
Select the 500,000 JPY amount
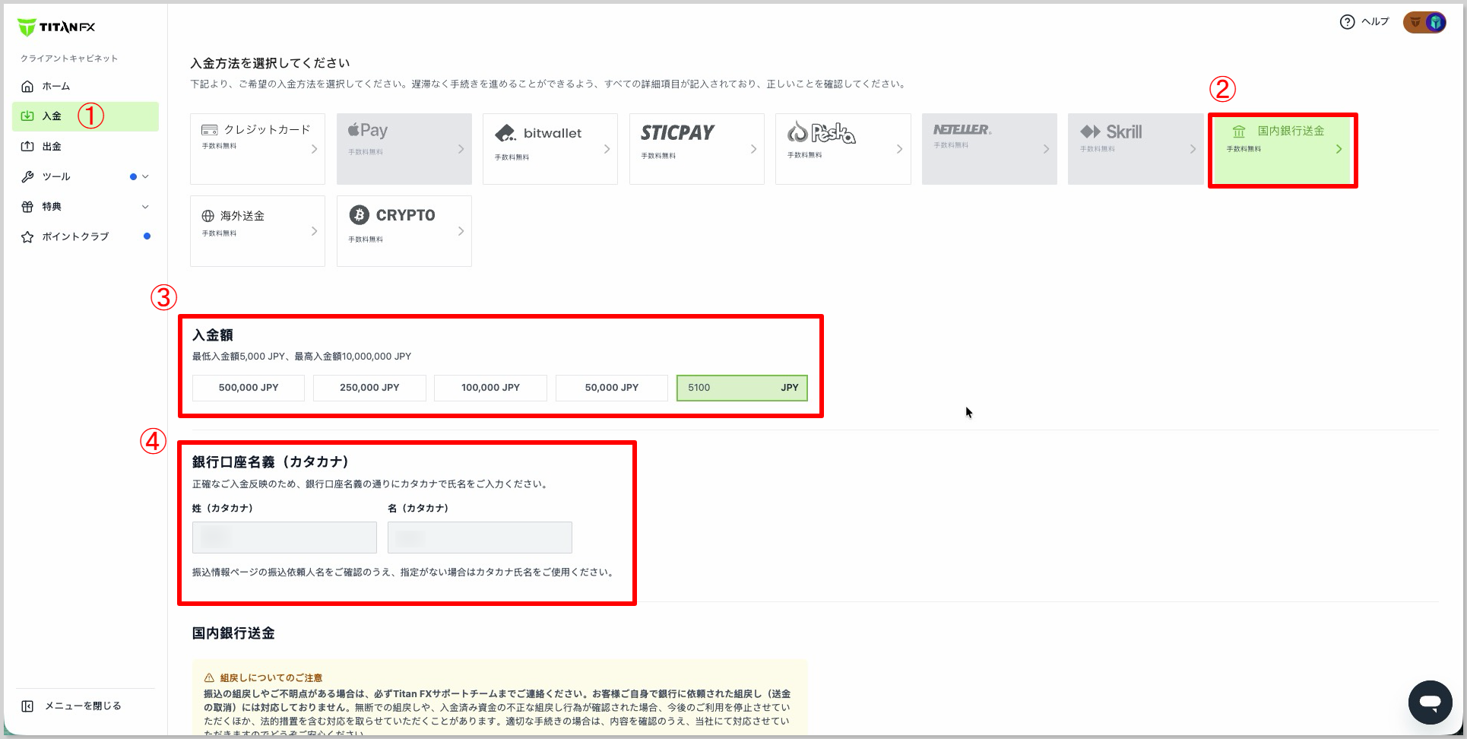[x=249, y=388]
